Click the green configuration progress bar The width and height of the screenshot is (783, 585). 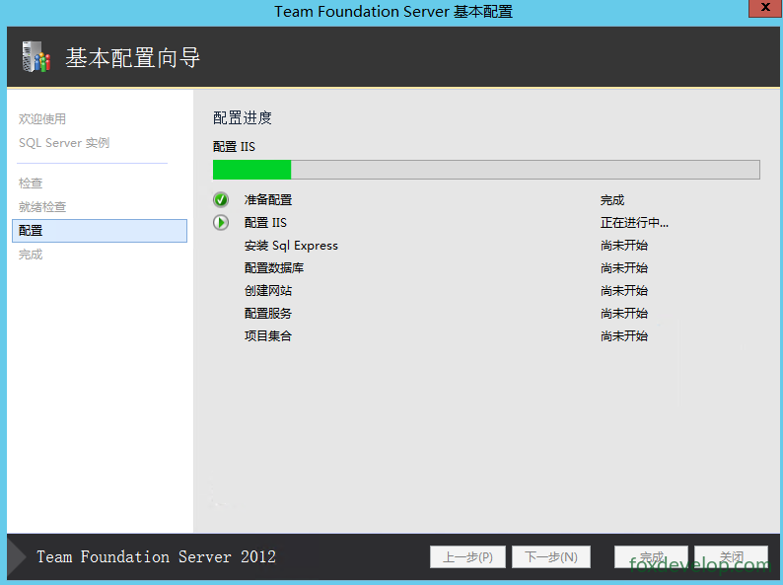click(486, 170)
